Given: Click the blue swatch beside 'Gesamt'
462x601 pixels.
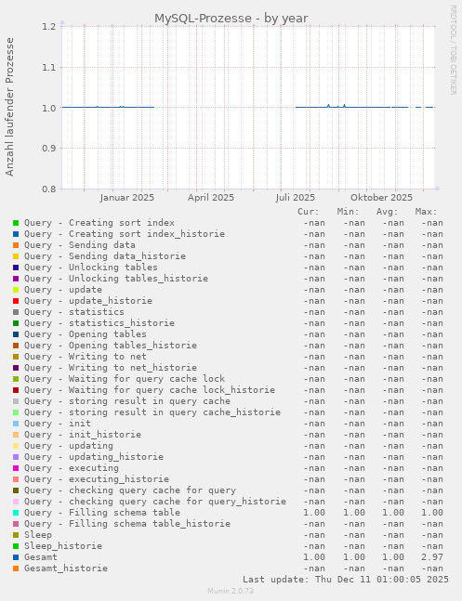Looking at the screenshot, I should [x=16, y=557].
